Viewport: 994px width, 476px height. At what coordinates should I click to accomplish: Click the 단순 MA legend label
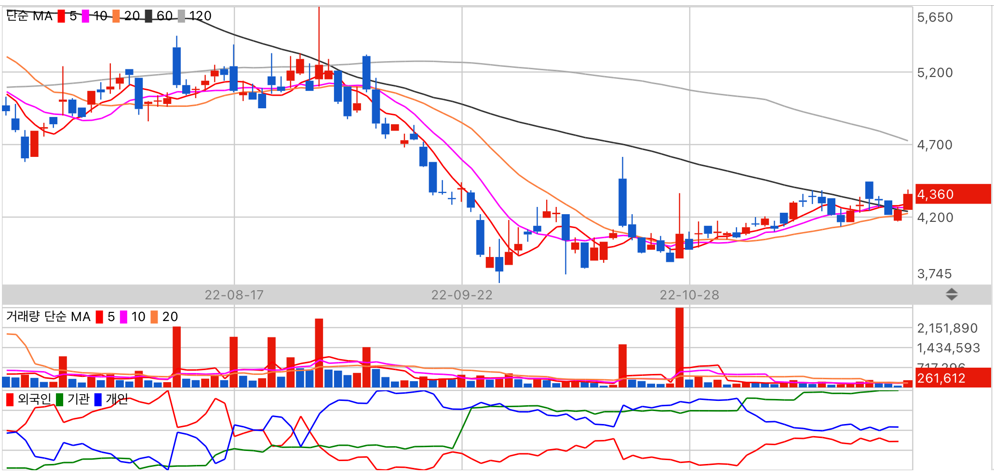pyautogui.click(x=29, y=16)
